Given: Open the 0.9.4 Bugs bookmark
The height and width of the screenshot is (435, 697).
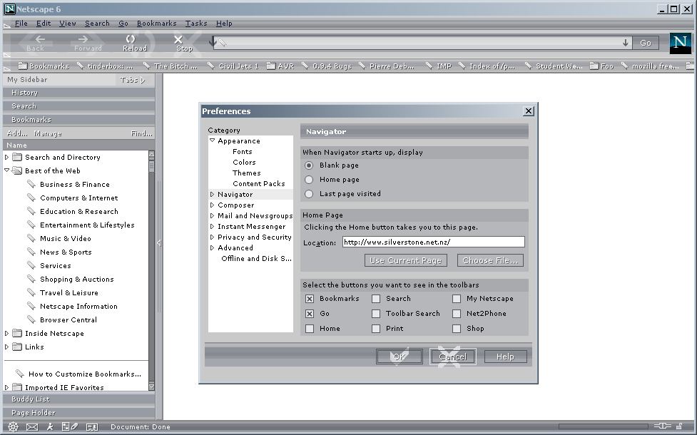Looking at the screenshot, I should coord(327,66).
